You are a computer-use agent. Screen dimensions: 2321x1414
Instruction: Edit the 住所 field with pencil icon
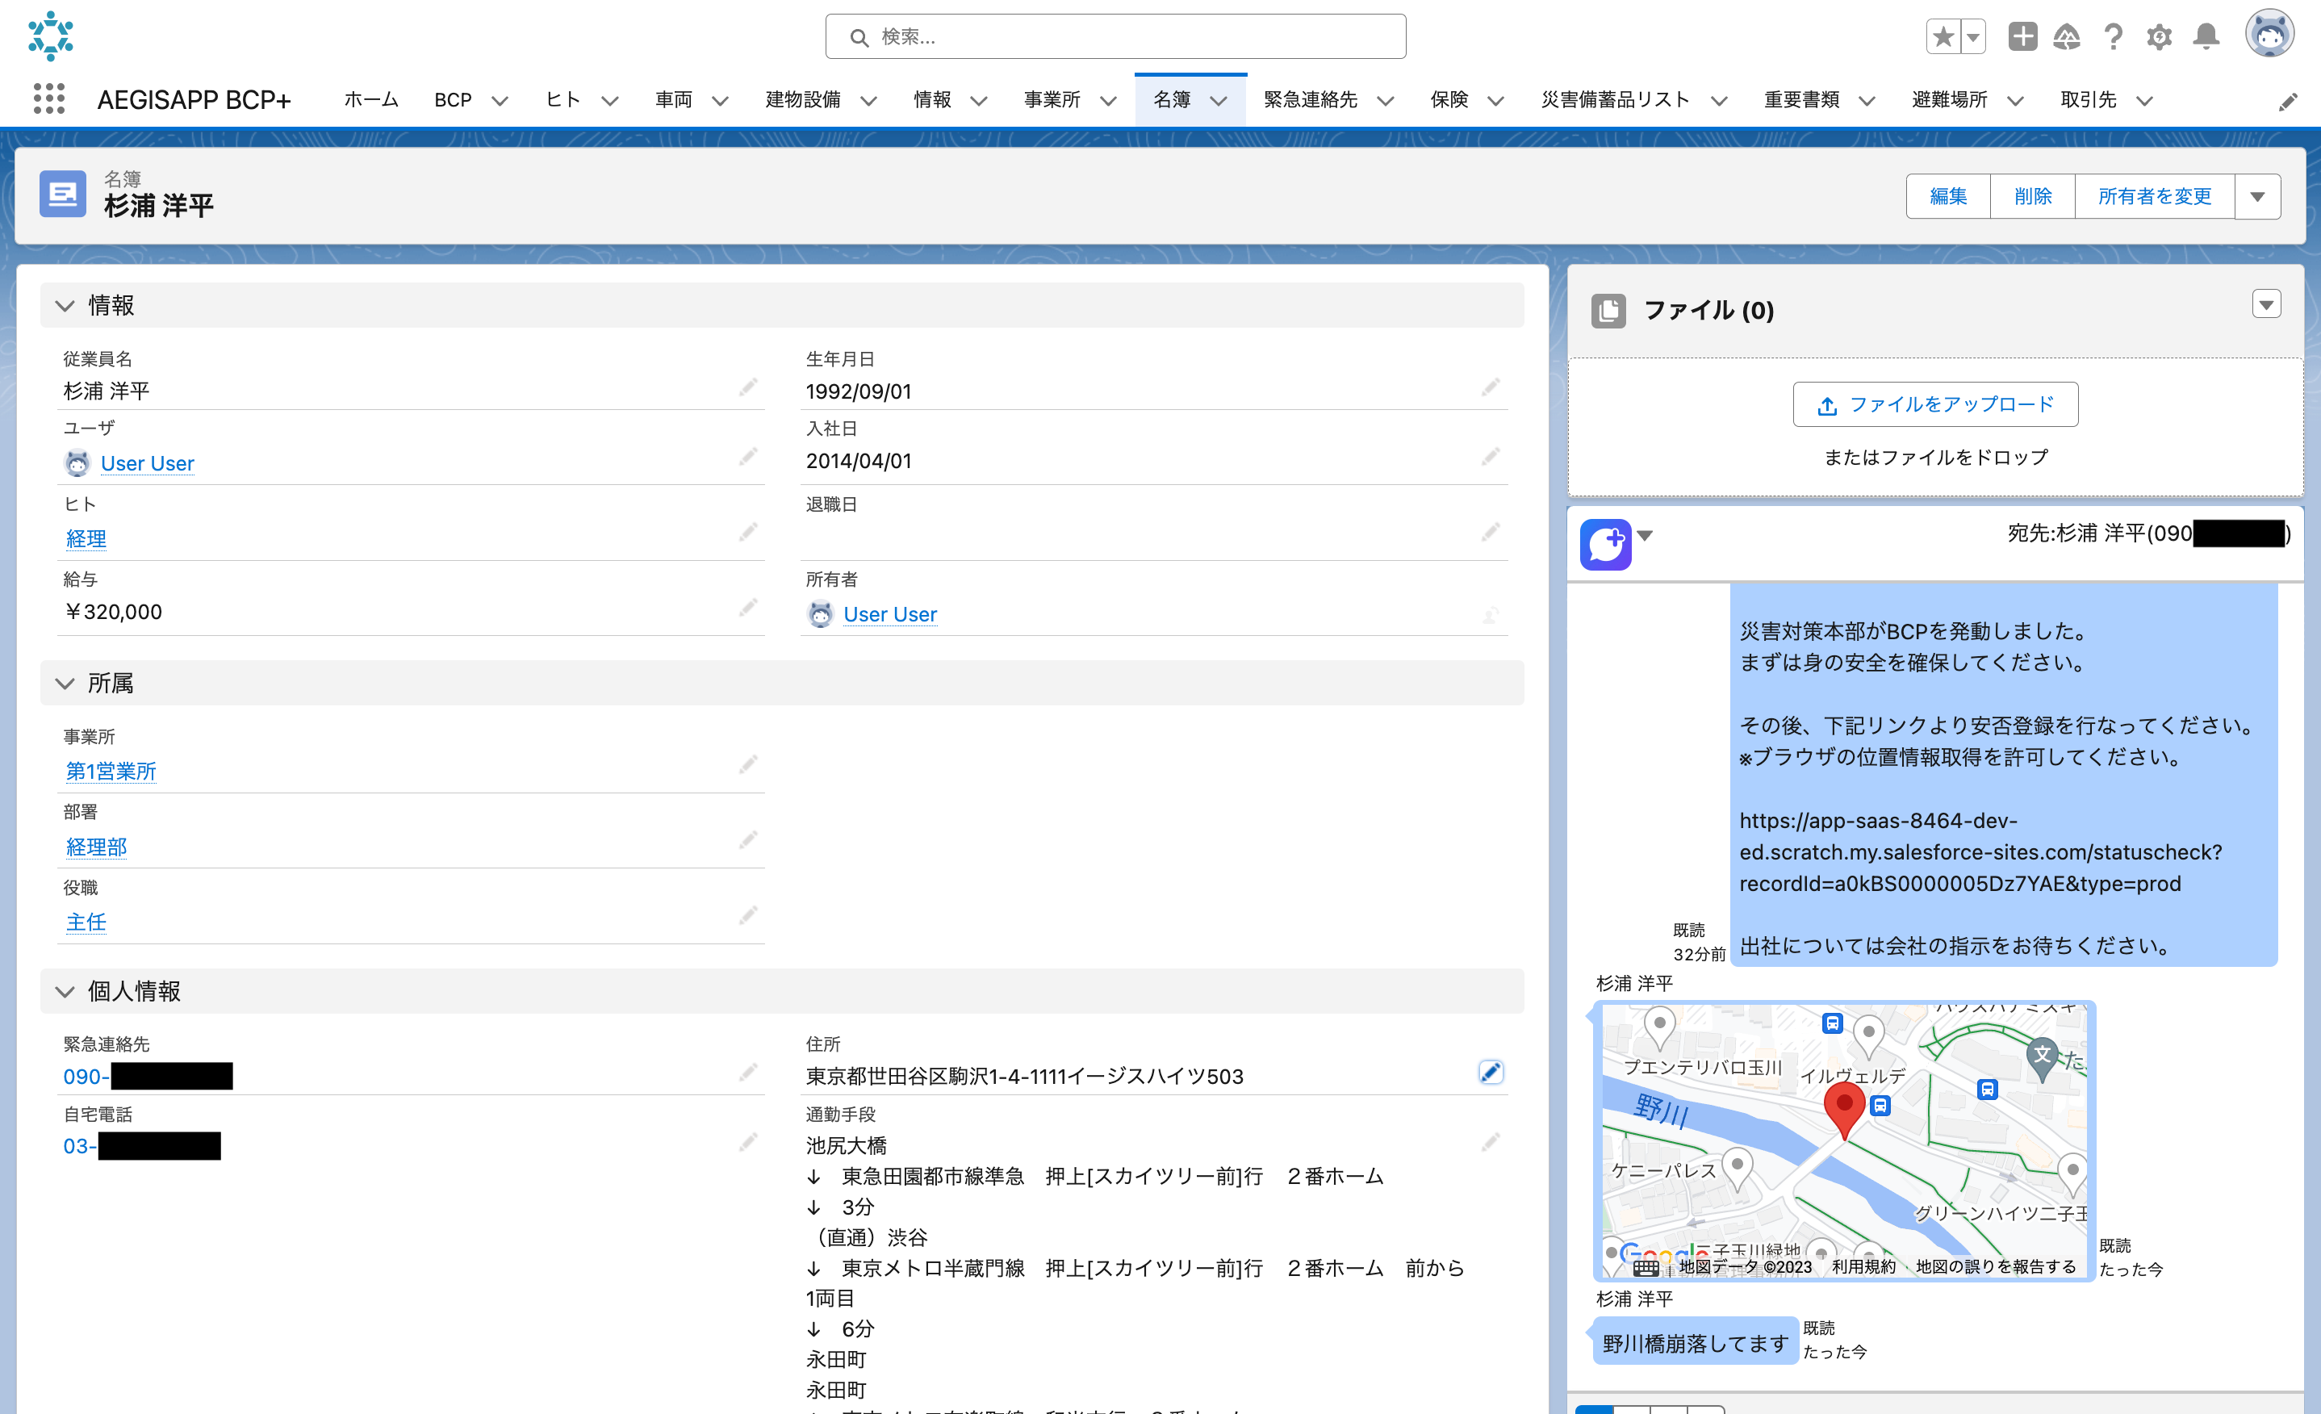click(x=1491, y=1072)
